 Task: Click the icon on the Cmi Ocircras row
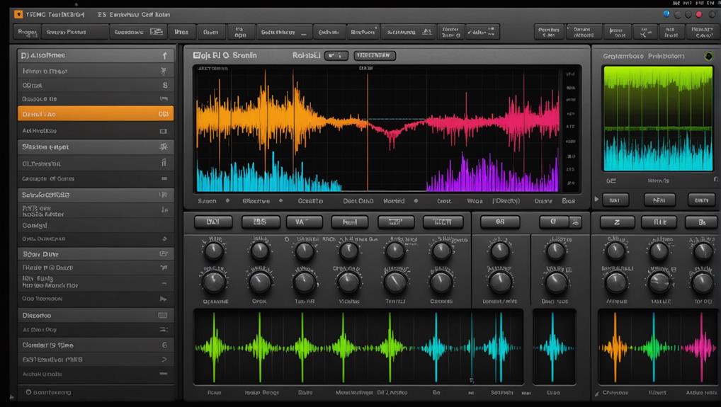coord(164,239)
